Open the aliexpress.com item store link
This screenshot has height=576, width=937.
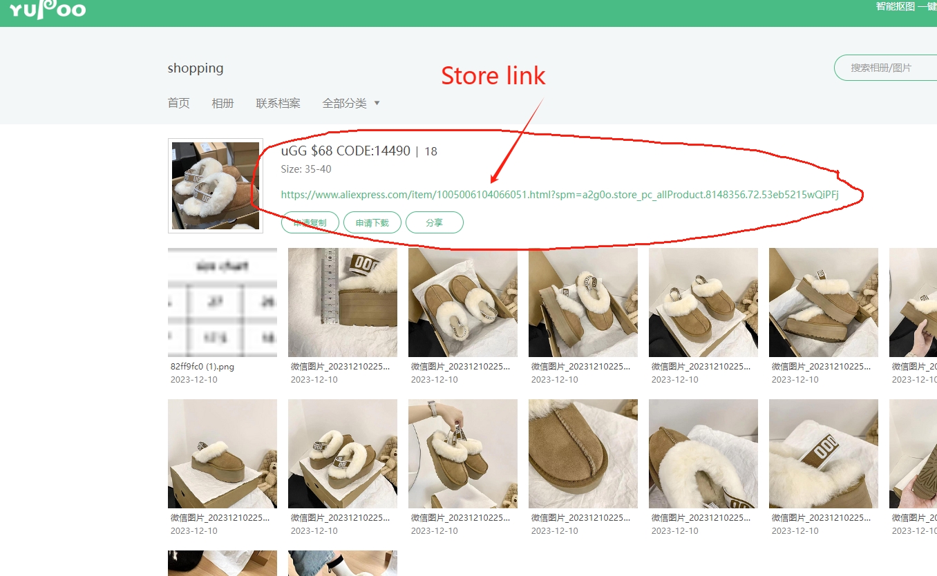click(560, 195)
